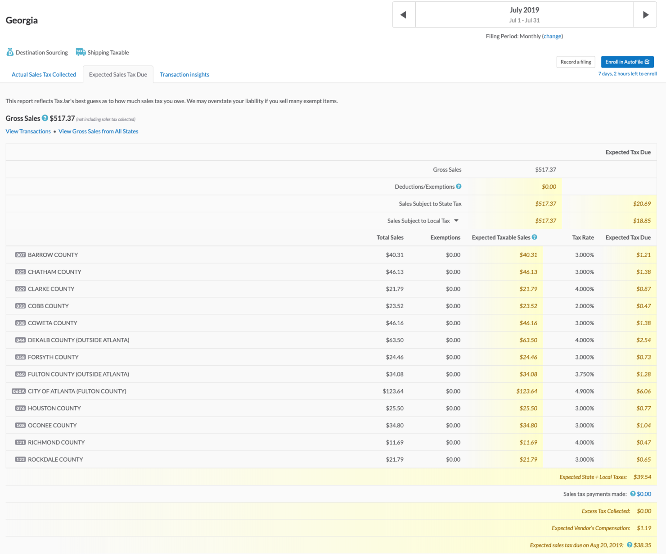Viewport: 666px width, 554px height.
Task: Open the Gross Sales help tooltip icon
Action: [x=45, y=118]
